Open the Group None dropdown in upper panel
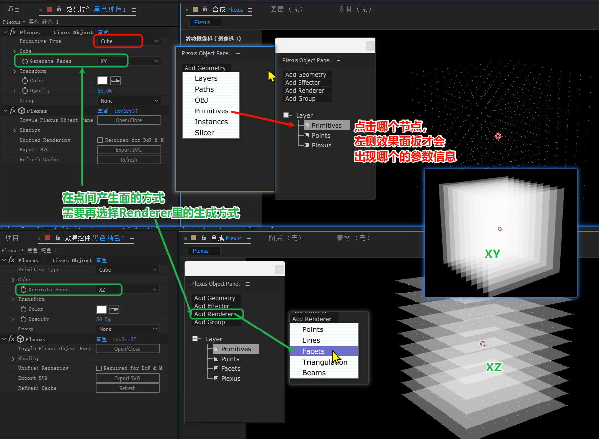Viewport: 599px width, 439px height. [x=129, y=101]
